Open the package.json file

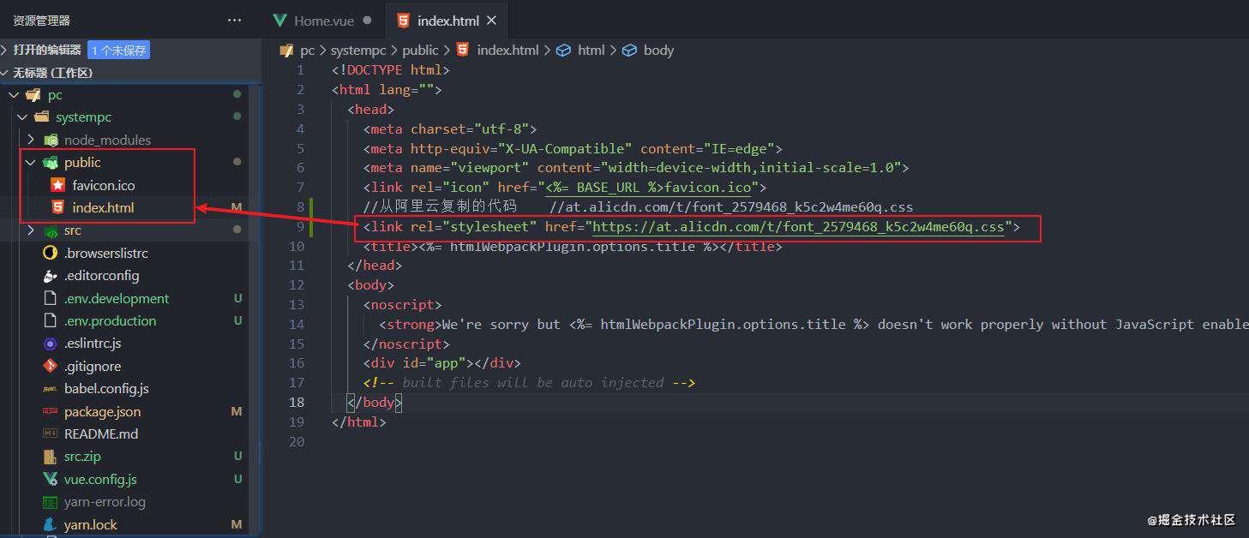tap(103, 412)
